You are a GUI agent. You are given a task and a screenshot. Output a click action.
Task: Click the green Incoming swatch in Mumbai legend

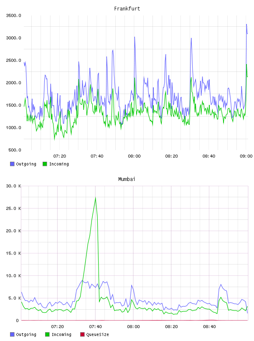[x=47, y=334]
